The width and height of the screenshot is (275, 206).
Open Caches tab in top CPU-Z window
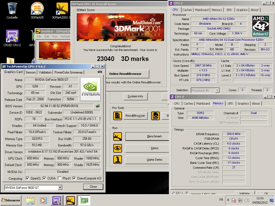tap(187, 10)
